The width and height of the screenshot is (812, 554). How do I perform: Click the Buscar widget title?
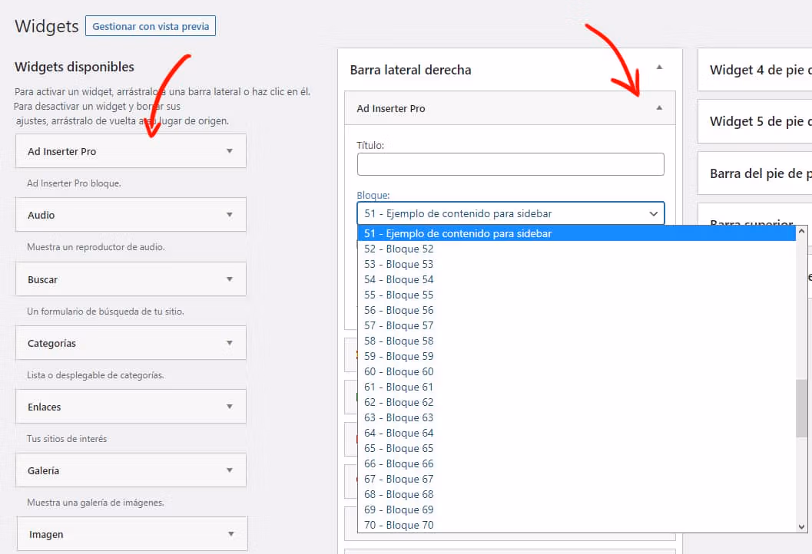[x=42, y=280]
